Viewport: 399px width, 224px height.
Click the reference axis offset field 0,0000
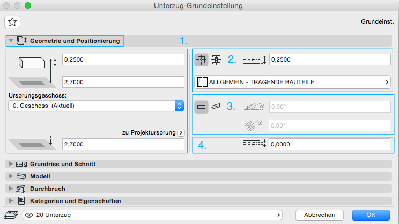tap(329, 144)
